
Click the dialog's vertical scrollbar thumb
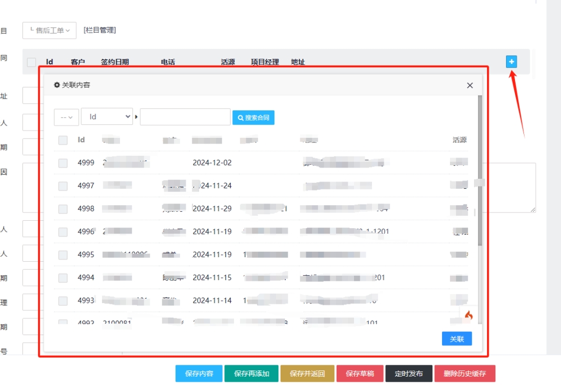480,170
